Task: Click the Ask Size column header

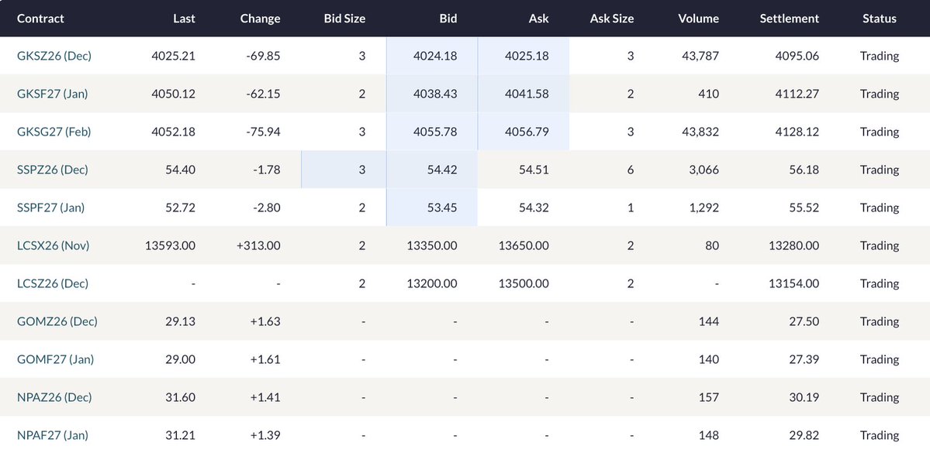Action: click(x=611, y=19)
